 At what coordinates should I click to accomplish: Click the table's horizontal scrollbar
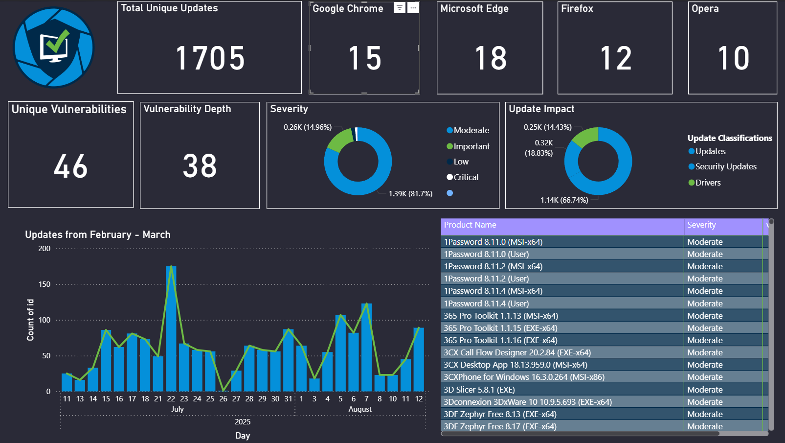point(605,433)
